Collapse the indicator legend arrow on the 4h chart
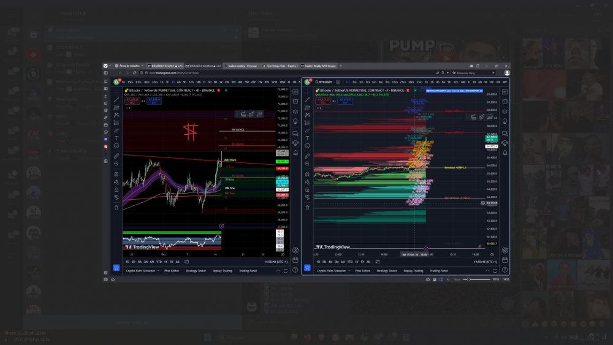 coord(128,108)
